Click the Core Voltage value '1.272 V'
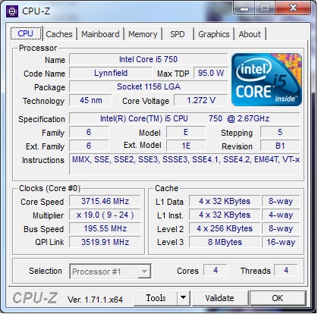 [201, 100]
